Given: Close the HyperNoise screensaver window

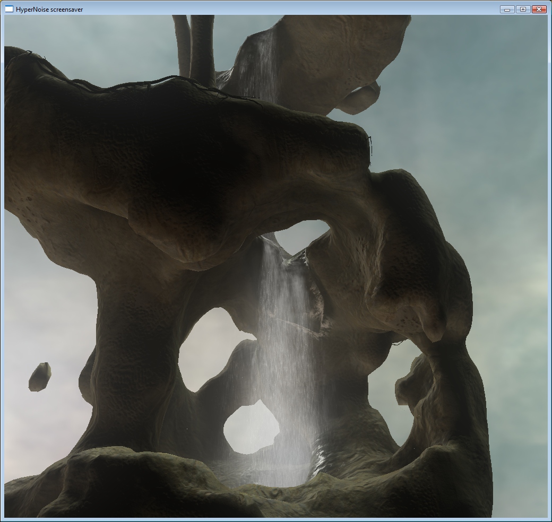Looking at the screenshot, I should [x=539, y=9].
